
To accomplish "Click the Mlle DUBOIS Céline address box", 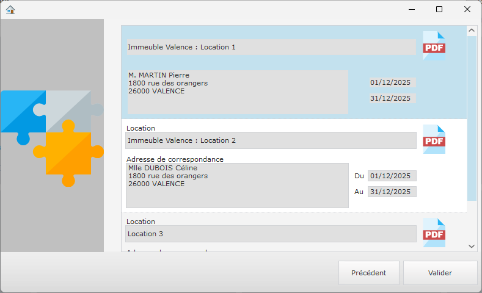I will tap(237, 186).
